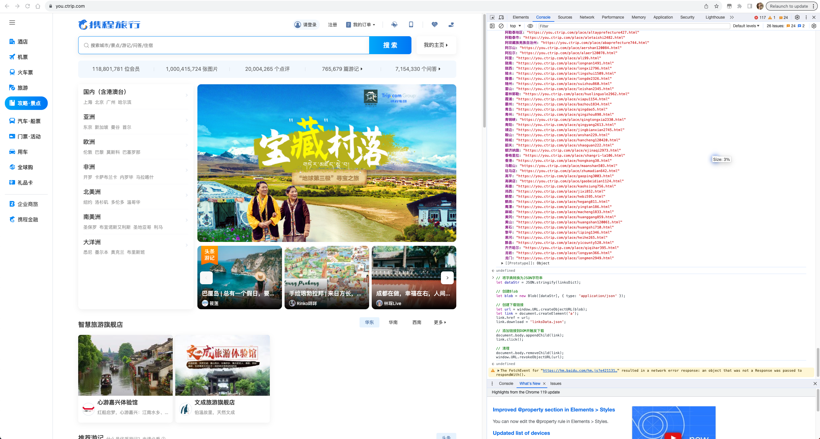820x439 pixels.
Task: Open the 汽车·船票 sidebar item
Action: (x=25, y=121)
